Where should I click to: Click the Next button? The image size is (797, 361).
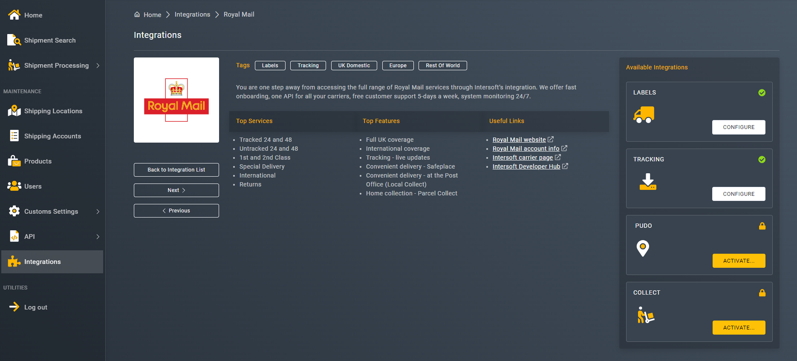click(x=176, y=190)
